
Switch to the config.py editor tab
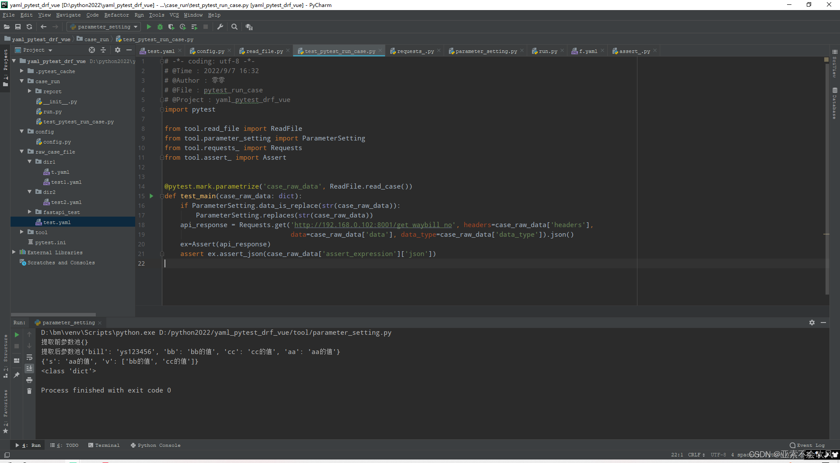click(x=210, y=51)
